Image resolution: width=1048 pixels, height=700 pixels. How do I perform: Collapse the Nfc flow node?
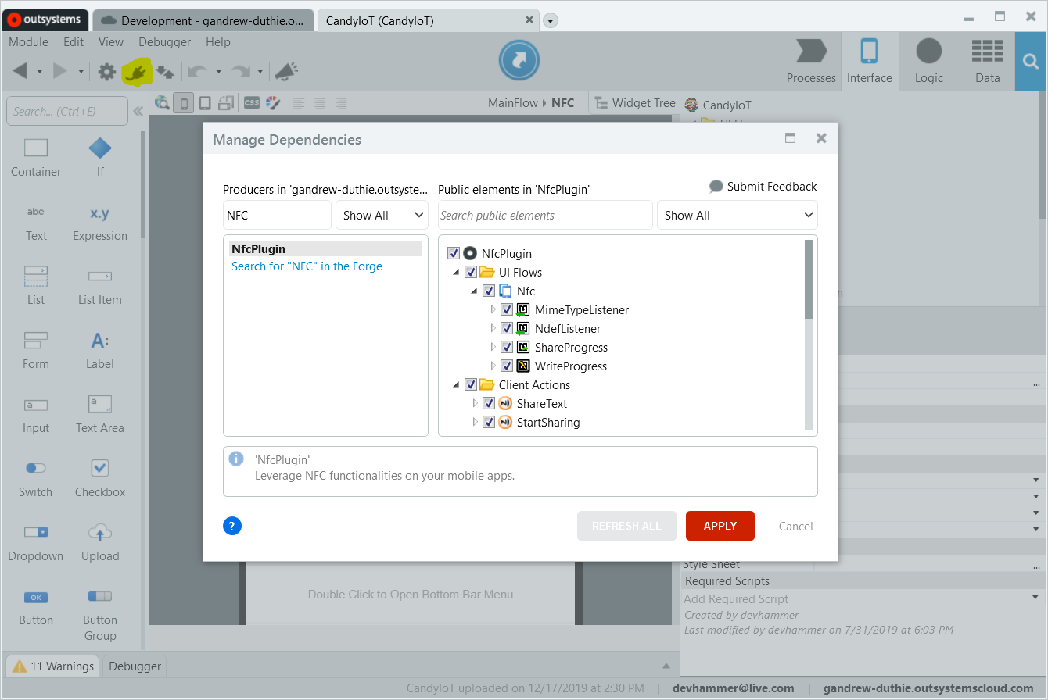pos(475,291)
